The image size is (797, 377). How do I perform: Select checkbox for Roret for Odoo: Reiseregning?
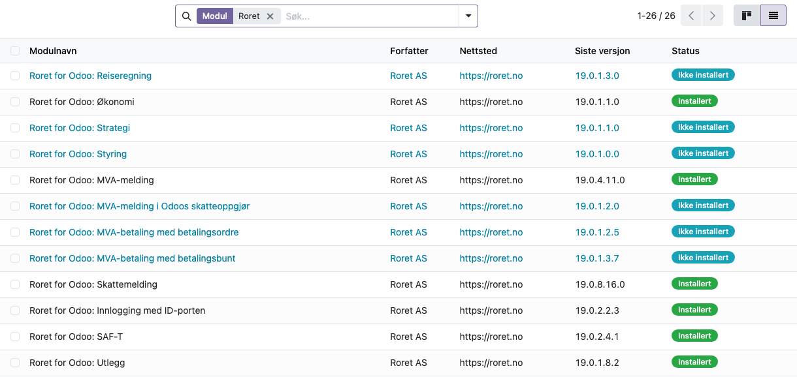[x=15, y=76]
